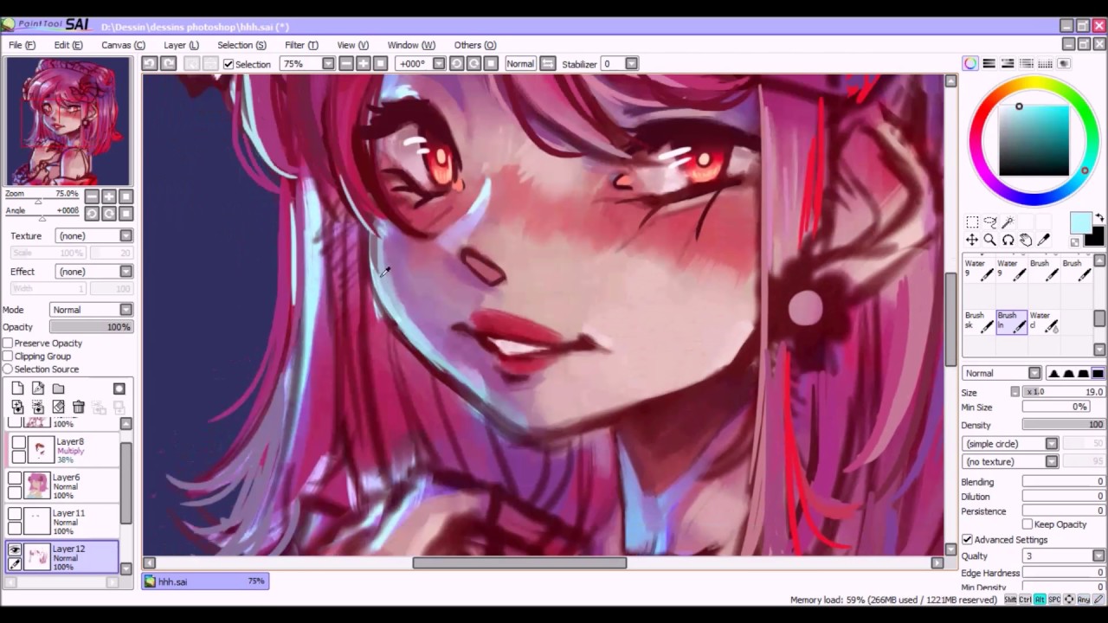This screenshot has height=623, width=1108.
Task: Select the Brush ln brush preset
Action: click(x=1011, y=322)
